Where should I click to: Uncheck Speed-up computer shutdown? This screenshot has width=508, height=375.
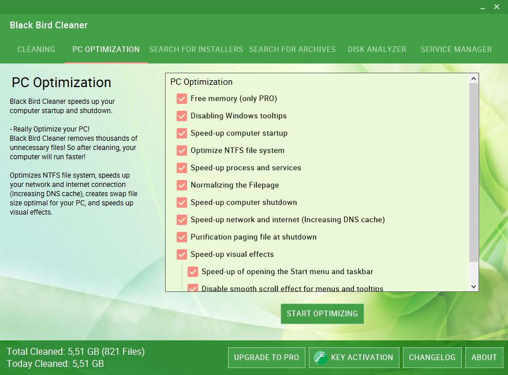[182, 202]
